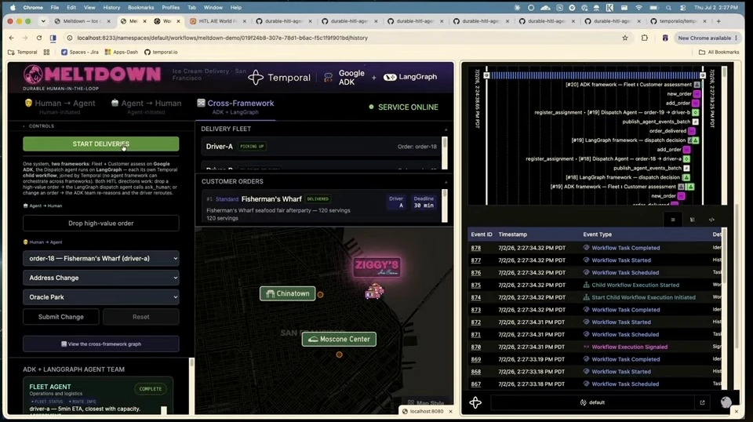The image size is (753, 422).
Task: Open event ID 878 link
Action: 475,248
